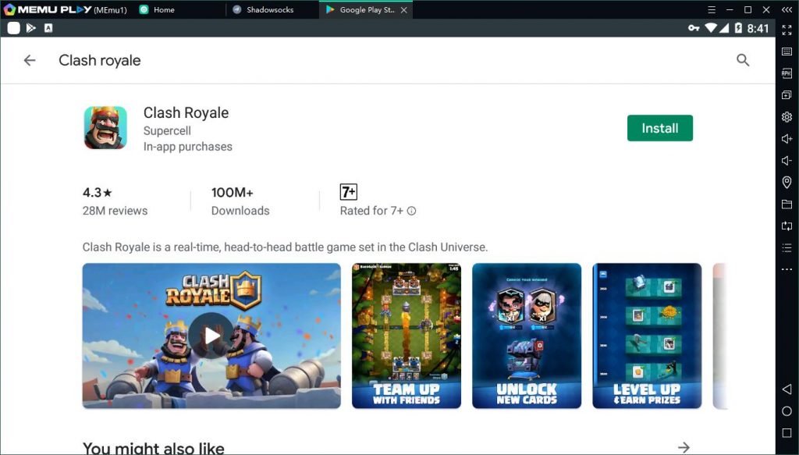Increase volume using sidebar speaker plus icon
Image resolution: width=799 pixels, height=455 pixels.
click(x=787, y=139)
